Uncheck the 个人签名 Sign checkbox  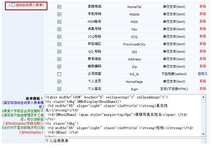pyautogui.click(x=59, y=89)
